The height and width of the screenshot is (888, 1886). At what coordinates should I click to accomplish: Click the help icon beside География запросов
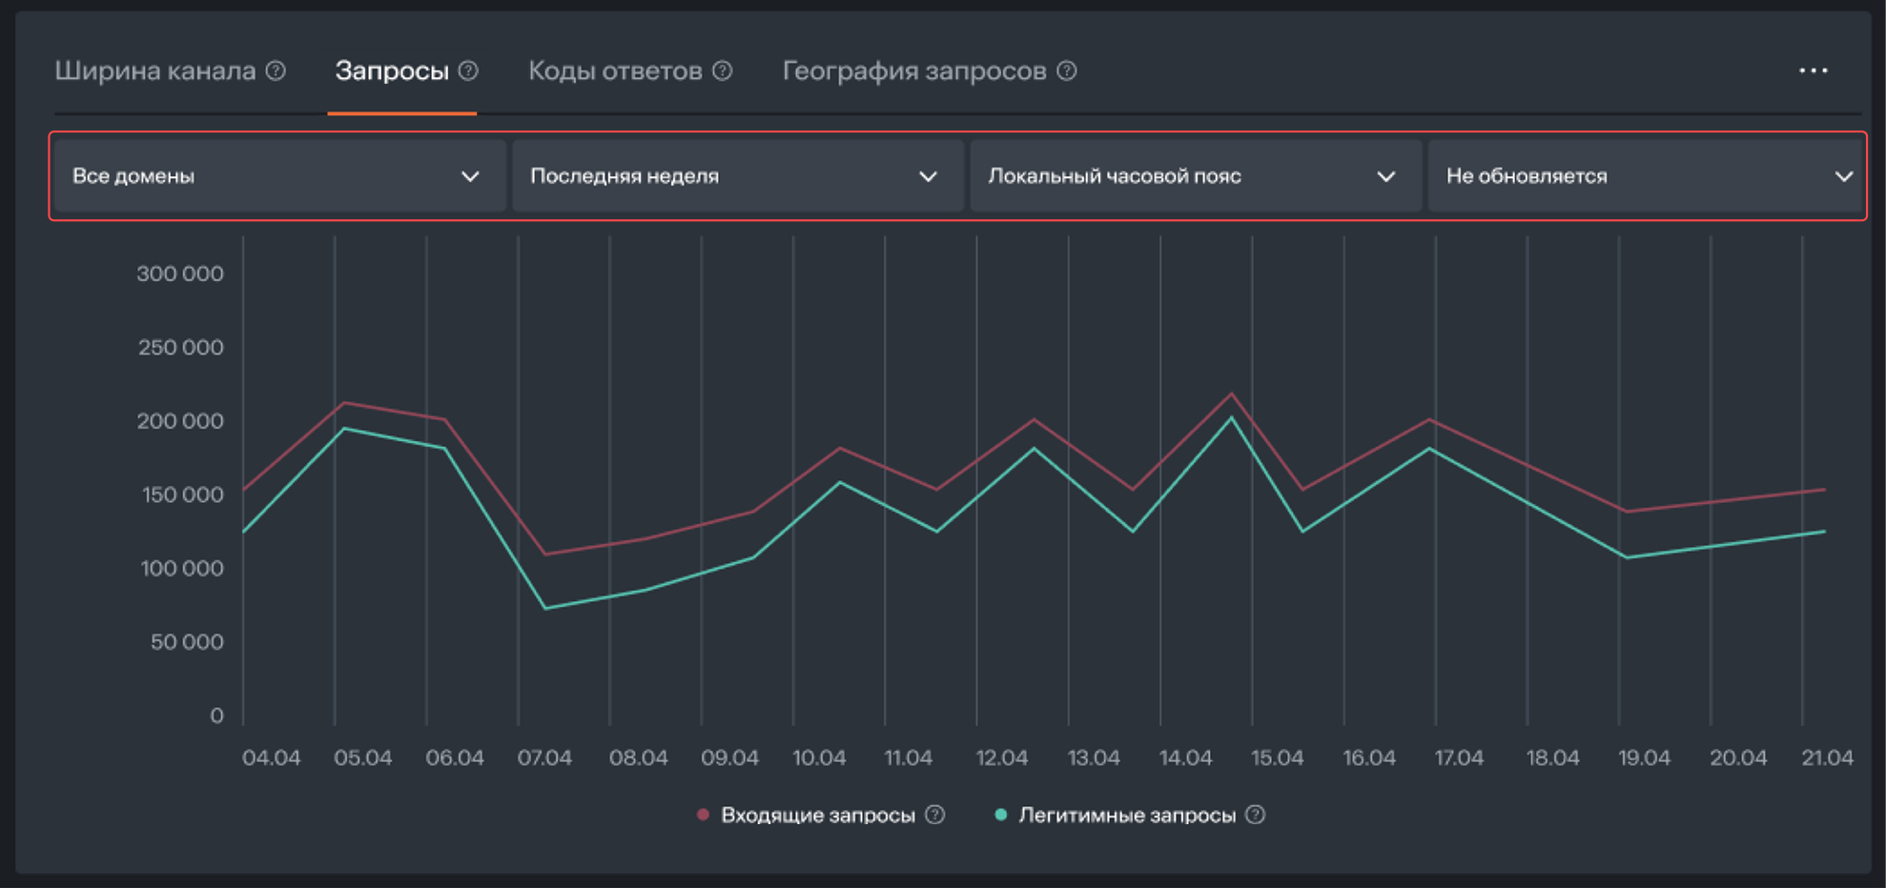(x=1066, y=70)
